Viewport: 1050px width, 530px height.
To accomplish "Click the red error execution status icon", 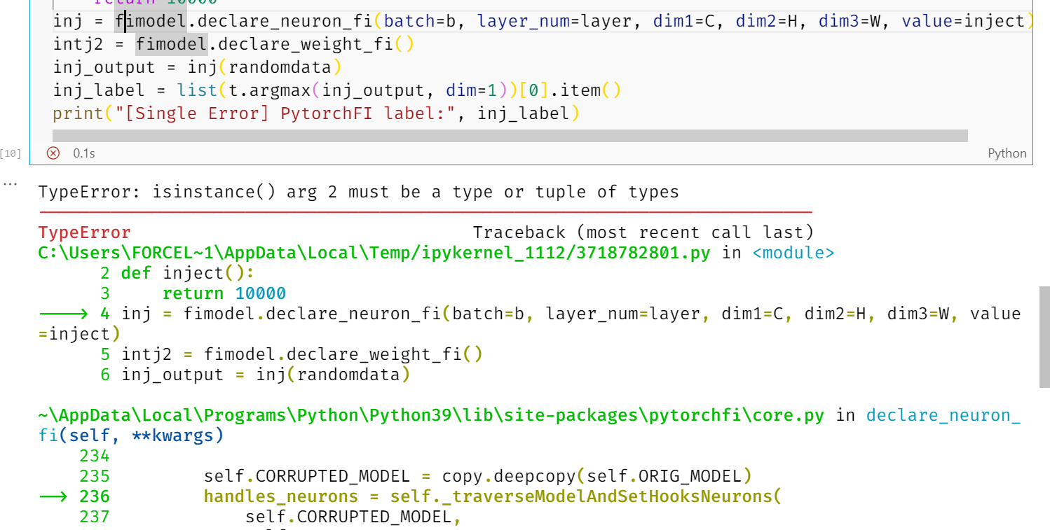I will click(x=53, y=153).
